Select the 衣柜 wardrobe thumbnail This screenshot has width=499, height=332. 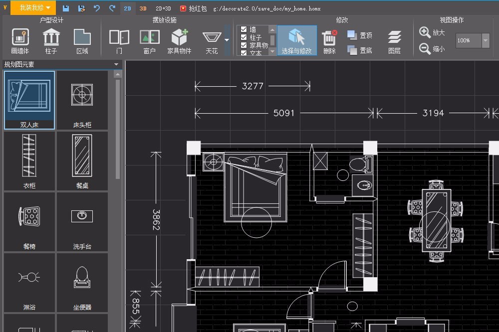click(x=29, y=161)
